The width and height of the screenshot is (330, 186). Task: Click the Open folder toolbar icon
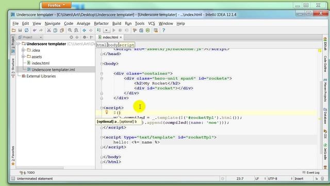pyautogui.click(x=14, y=30)
